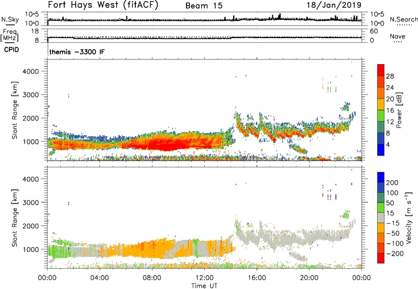This screenshot has width=418, height=289.
Task: Click the 'Freq. [MHz]' axis label
Action: pyautogui.click(x=9, y=35)
